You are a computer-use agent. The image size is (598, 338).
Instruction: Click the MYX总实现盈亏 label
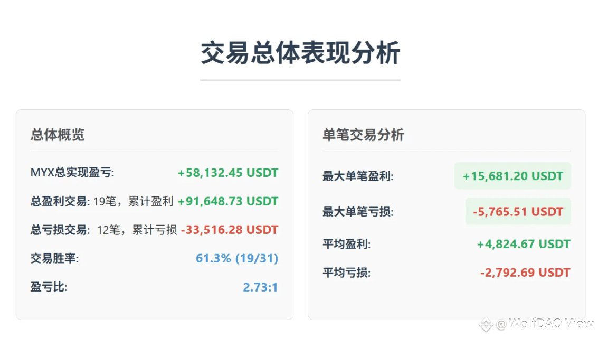[x=72, y=173]
